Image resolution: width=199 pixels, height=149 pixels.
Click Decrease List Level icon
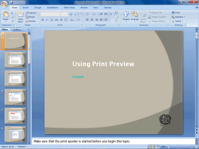(101, 14)
